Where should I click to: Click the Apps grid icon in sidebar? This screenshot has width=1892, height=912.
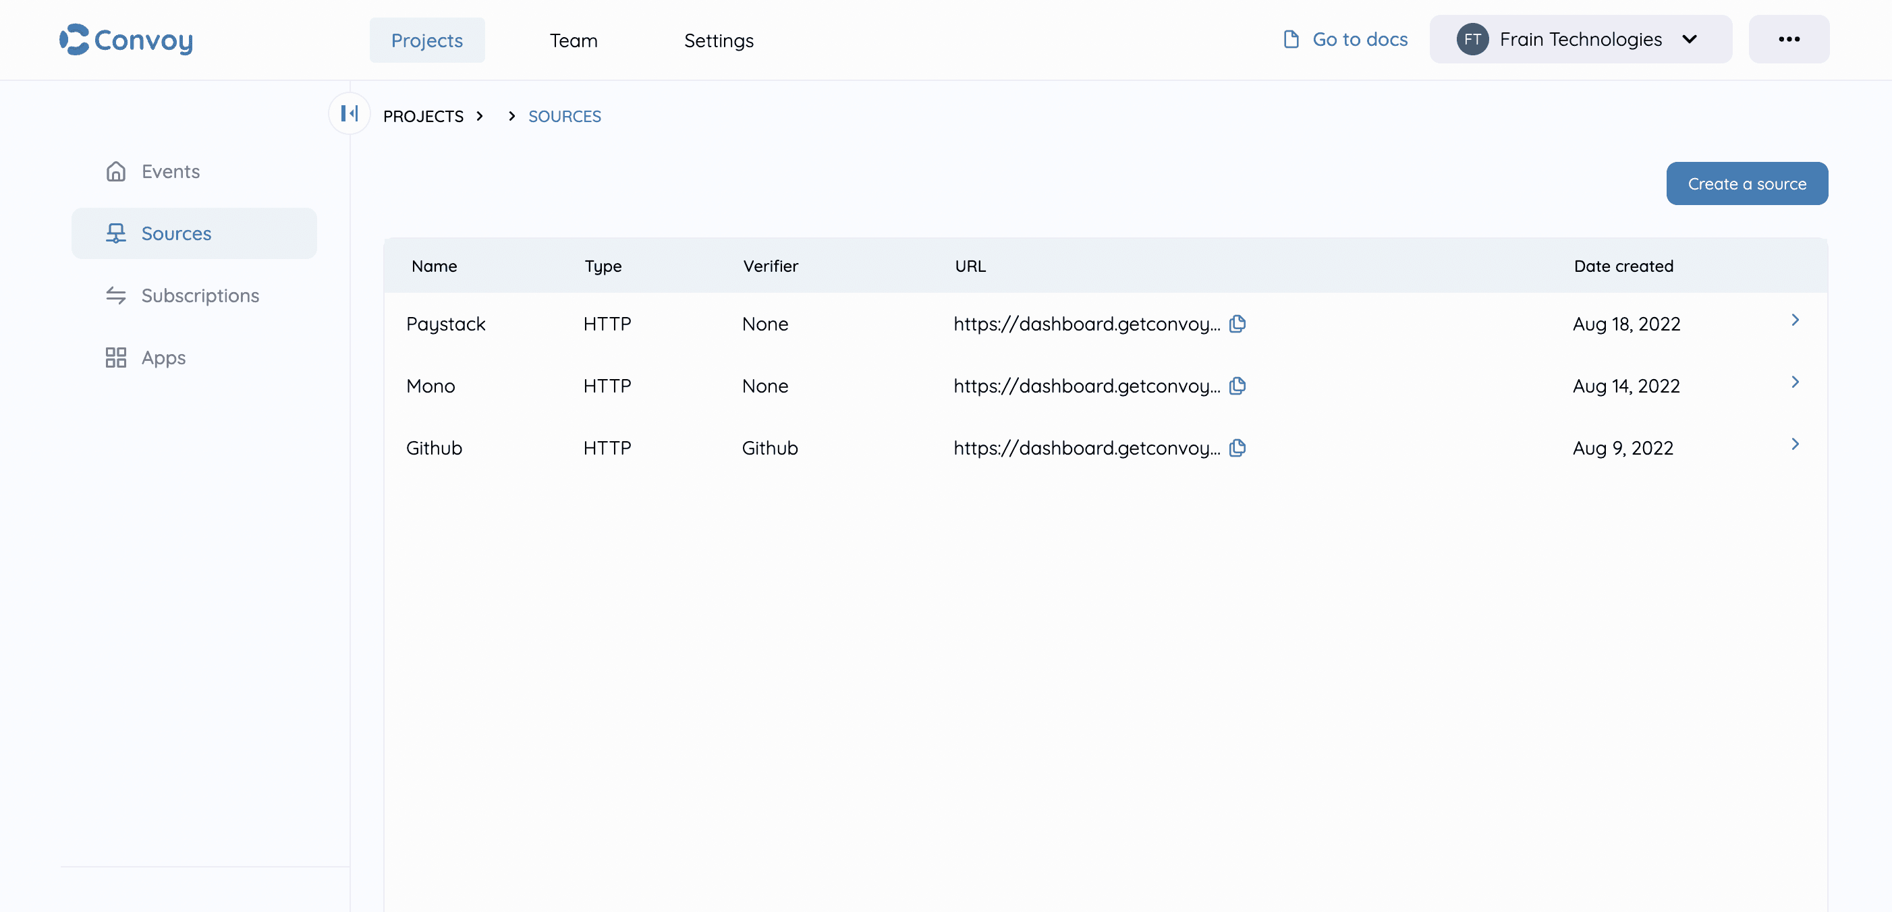pyautogui.click(x=116, y=358)
